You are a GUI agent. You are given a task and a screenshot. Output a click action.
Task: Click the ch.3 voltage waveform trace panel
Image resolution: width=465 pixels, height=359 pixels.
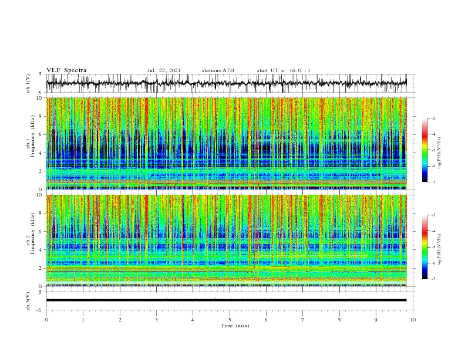(x=231, y=301)
